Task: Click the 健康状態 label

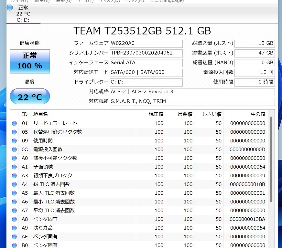Action: pos(30,43)
